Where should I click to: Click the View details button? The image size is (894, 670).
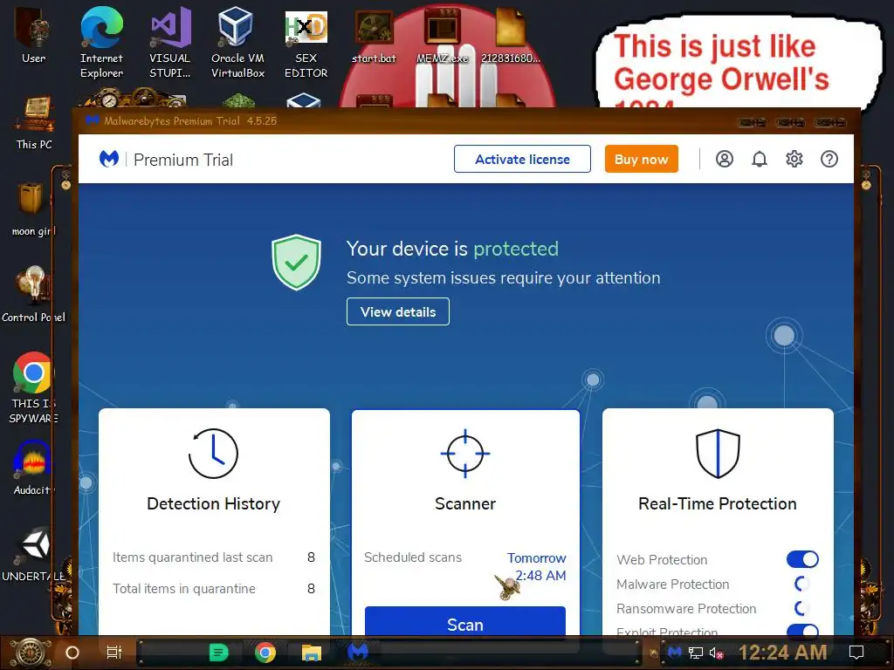coord(398,311)
